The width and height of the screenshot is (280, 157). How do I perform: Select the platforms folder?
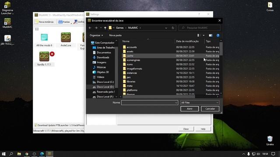point(171,90)
